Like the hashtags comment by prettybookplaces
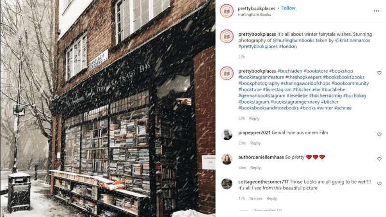This screenshot has height=217, width=386. (x=379, y=73)
